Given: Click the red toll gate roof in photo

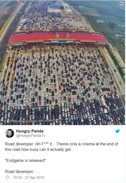Looking at the screenshot, I should click(x=58, y=37).
